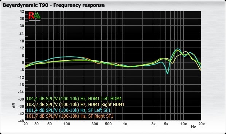Viewport: 226px width, 134px height.
Task: Click the '-6' y-axis value
Action: [22, 70]
